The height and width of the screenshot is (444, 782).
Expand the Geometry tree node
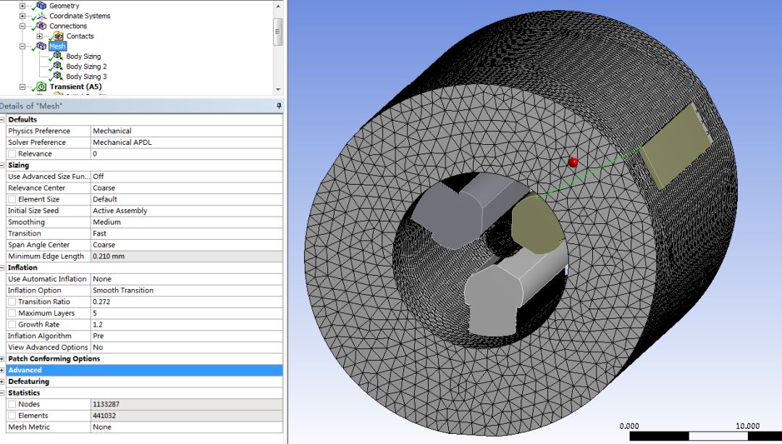22,6
